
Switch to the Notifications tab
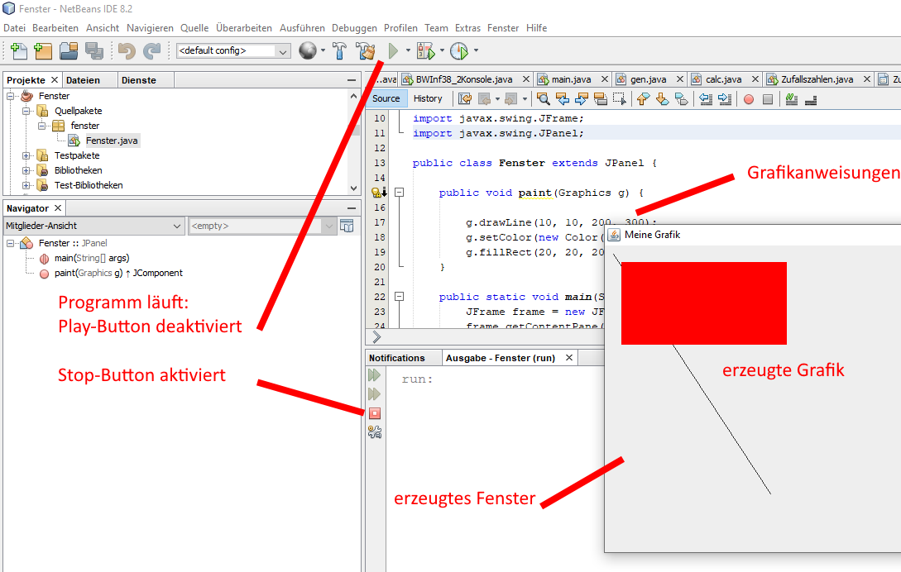point(397,358)
